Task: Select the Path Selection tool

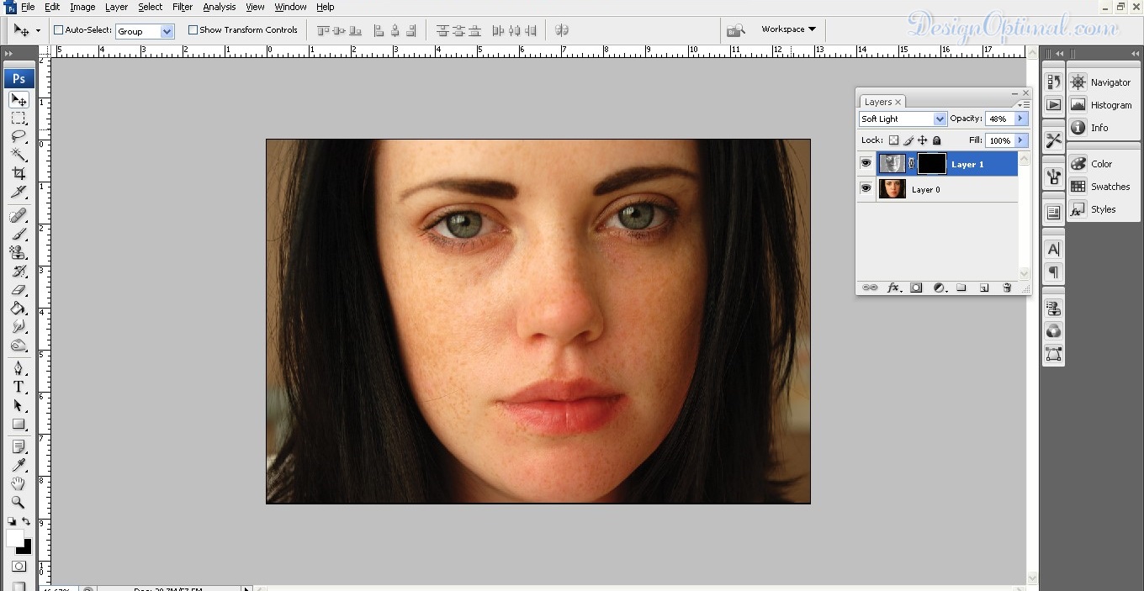Action: (x=19, y=405)
